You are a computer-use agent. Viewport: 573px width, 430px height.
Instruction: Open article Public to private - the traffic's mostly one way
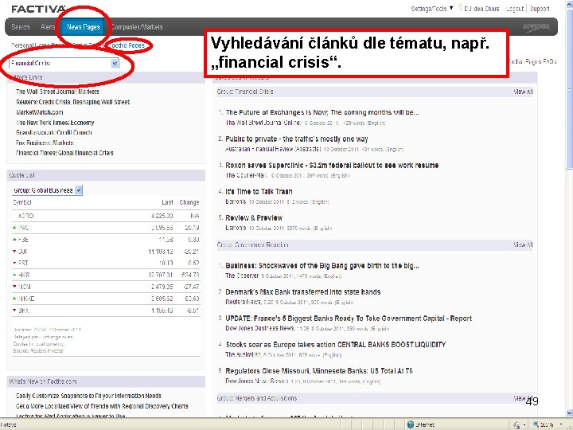[x=297, y=139]
